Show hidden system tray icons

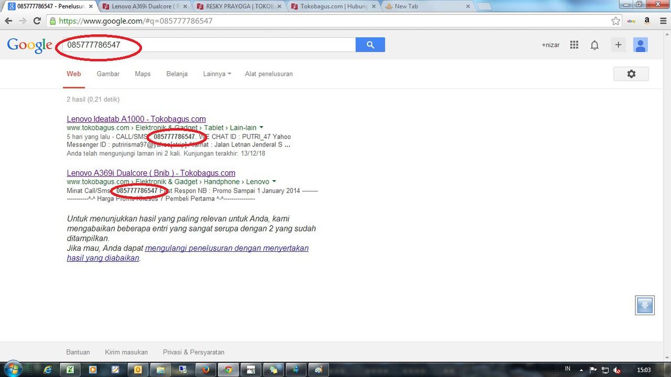[x=582, y=370]
